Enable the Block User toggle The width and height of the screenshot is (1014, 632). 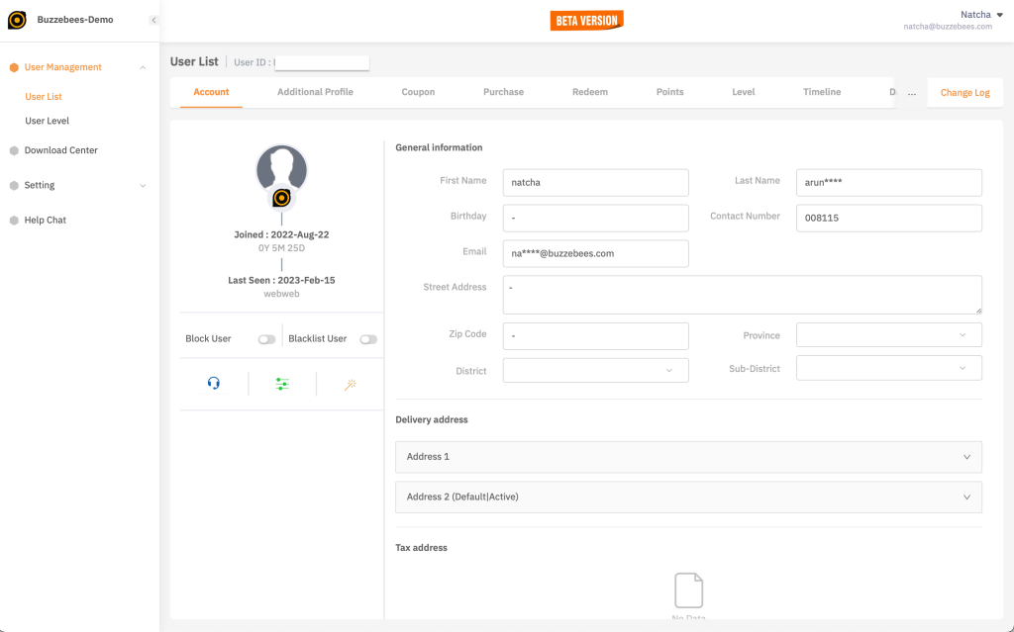pyautogui.click(x=266, y=338)
